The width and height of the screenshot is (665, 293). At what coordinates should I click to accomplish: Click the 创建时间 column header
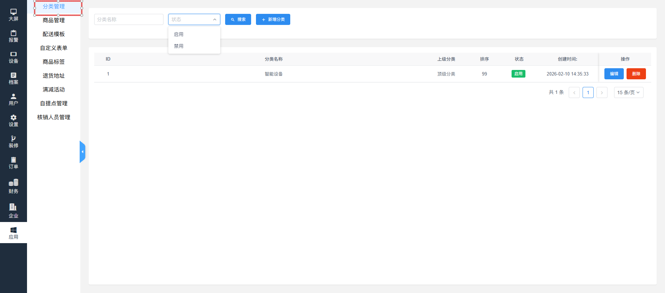point(567,59)
